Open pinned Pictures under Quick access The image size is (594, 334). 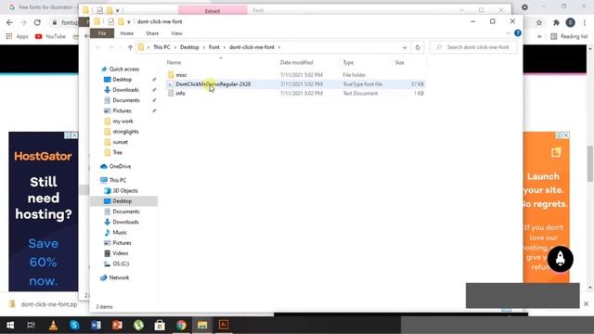[122, 110]
